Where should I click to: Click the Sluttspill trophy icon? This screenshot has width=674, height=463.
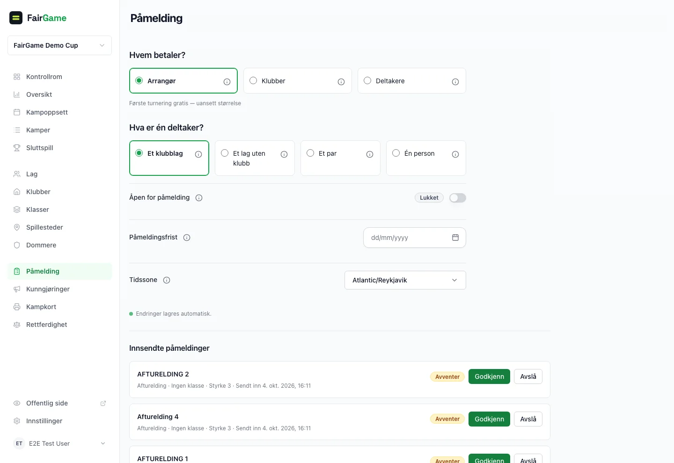click(17, 148)
